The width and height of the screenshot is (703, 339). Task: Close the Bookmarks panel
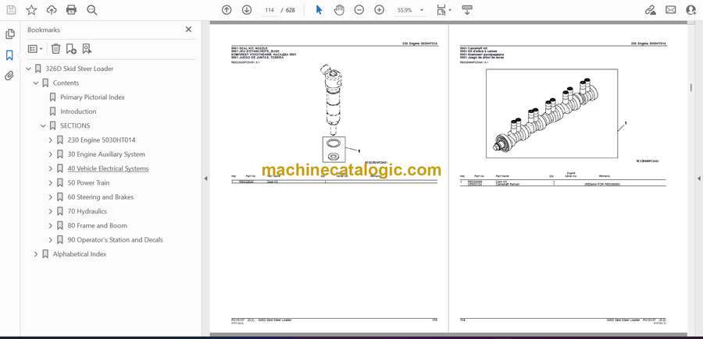188,30
